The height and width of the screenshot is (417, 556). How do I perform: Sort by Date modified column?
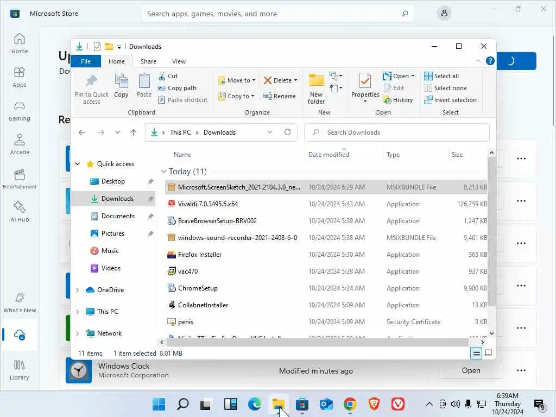click(x=328, y=155)
